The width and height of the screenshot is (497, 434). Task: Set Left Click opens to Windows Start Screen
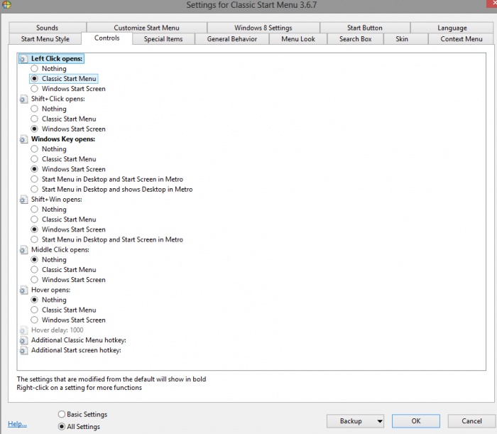pos(34,89)
